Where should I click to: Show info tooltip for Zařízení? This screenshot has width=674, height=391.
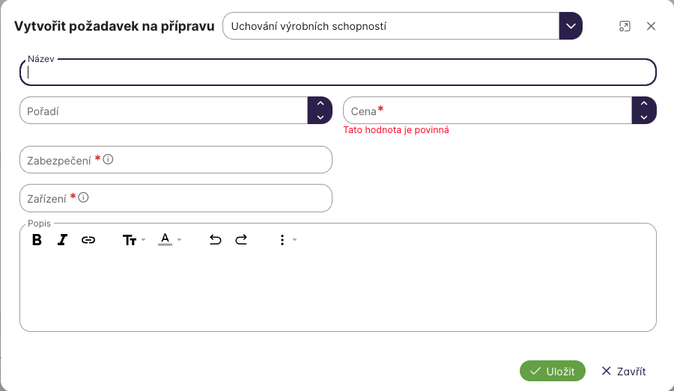click(x=84, y=197)
